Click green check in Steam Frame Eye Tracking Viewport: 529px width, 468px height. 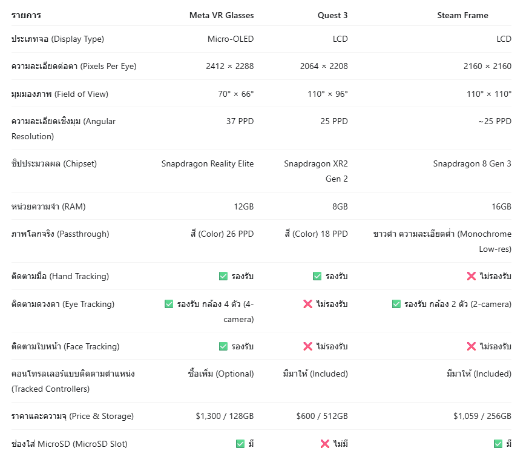(396, 304)
